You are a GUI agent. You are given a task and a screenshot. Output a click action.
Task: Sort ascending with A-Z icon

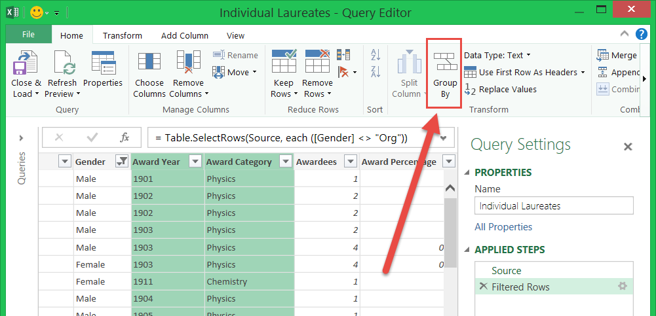[376, 55]
